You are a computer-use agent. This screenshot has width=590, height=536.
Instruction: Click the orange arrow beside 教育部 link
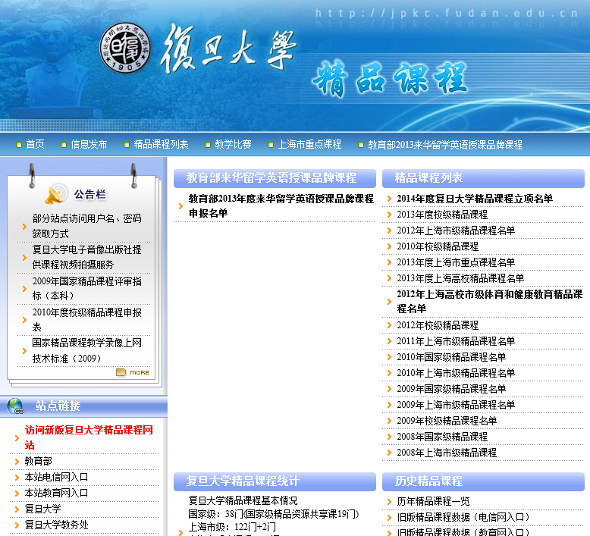click(x=17, y=462)
